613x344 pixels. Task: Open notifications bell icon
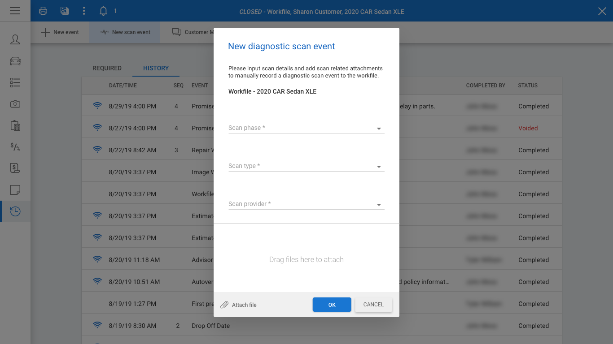pos(103,11)
